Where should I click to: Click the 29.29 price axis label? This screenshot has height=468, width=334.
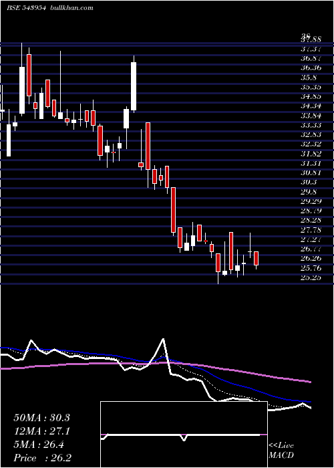click(x=311, y=201)
